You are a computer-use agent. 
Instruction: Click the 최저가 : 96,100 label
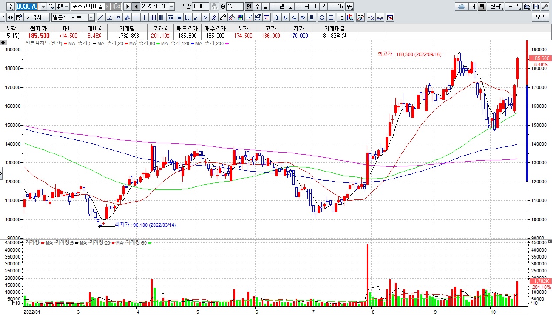click(x=145, y=225)
